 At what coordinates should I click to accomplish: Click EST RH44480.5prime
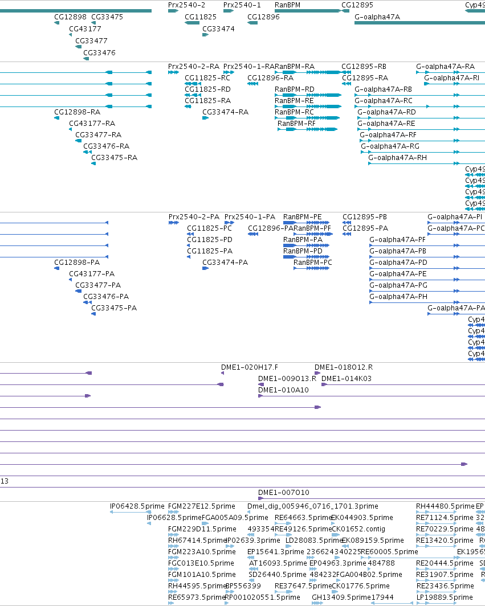445,506
